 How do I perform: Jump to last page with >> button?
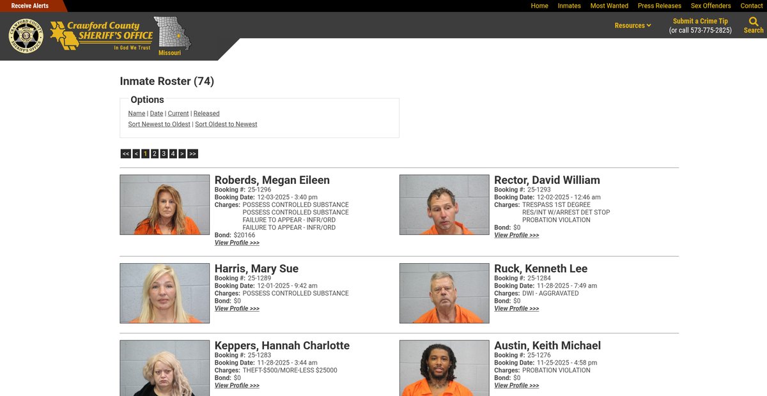[x=192, y=154]
